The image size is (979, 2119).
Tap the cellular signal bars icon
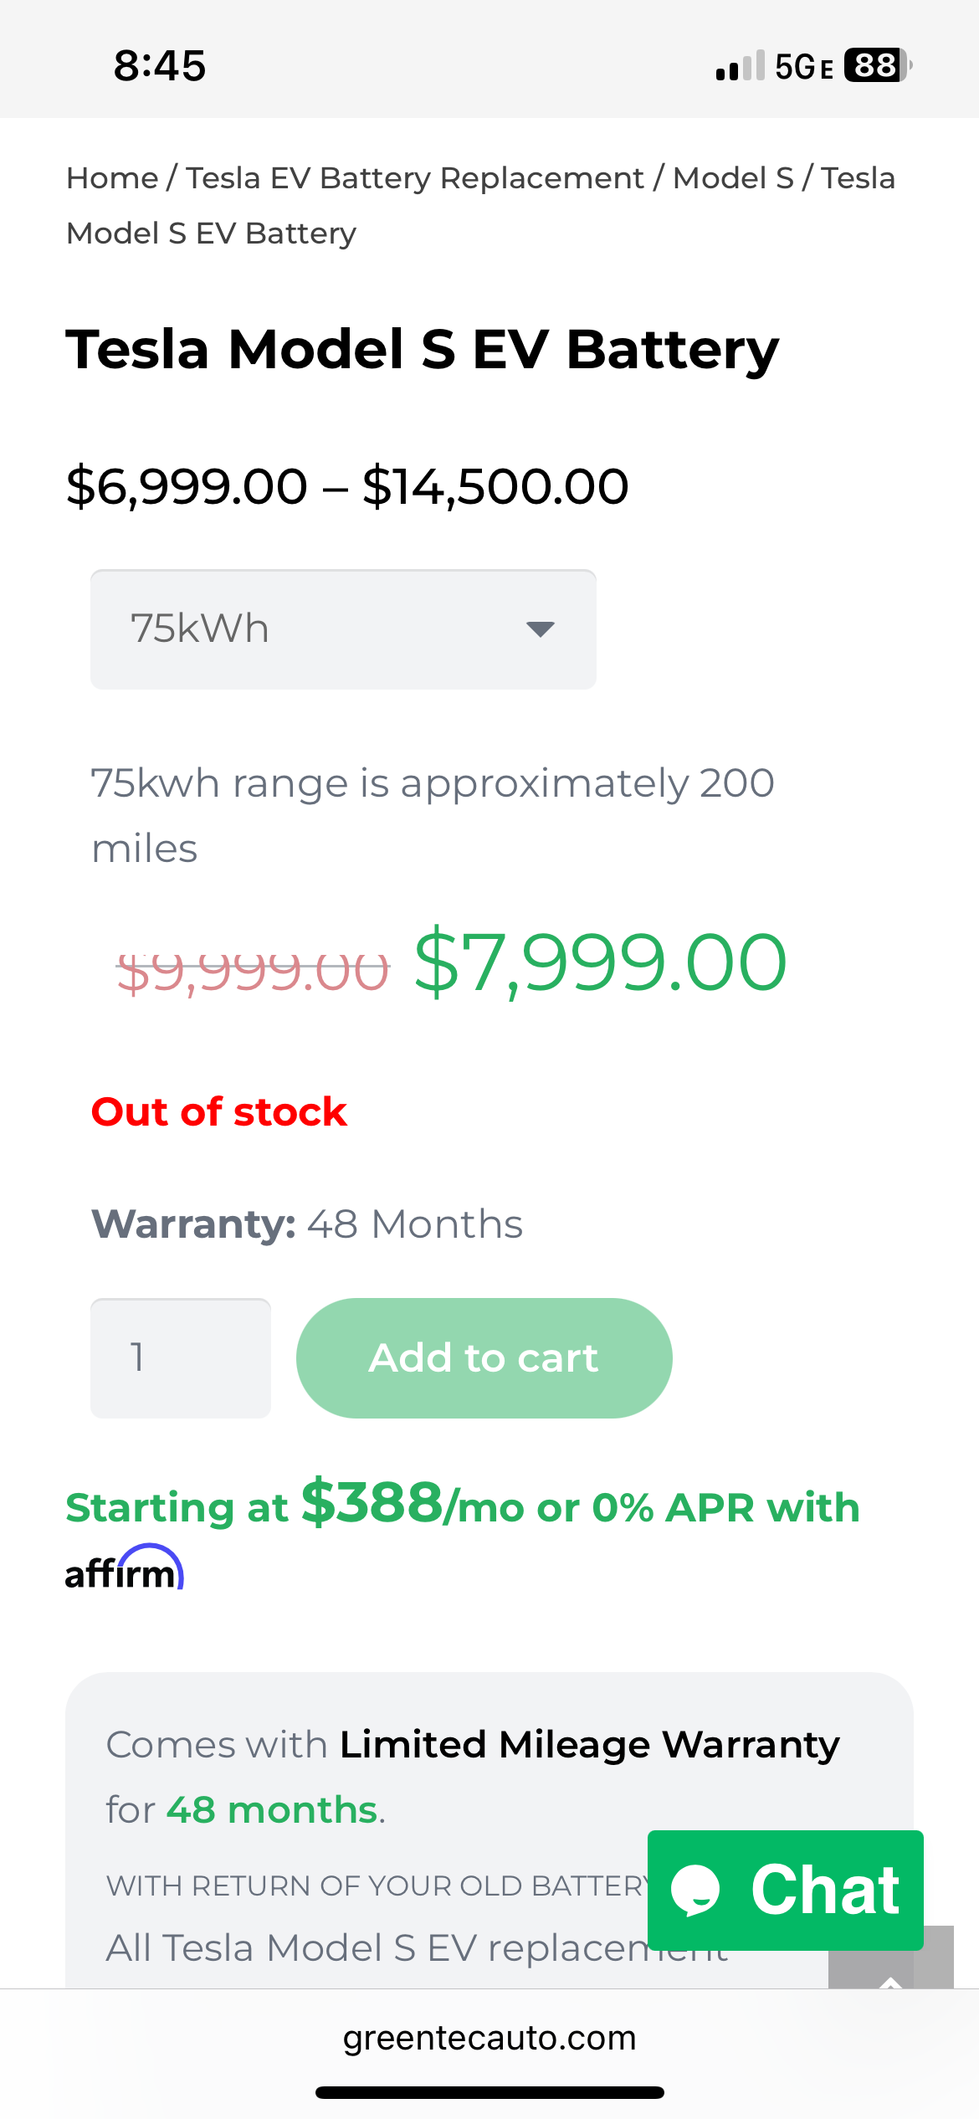(740, 65)
